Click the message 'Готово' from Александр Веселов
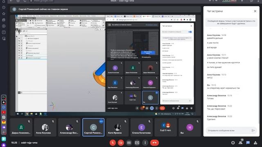Image resolution: width=262 pixels, height=147 pixels. [x=210, y=98]
